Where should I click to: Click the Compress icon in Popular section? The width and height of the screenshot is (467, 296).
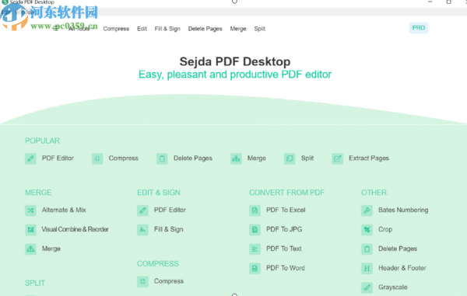(x=97, y=158)
